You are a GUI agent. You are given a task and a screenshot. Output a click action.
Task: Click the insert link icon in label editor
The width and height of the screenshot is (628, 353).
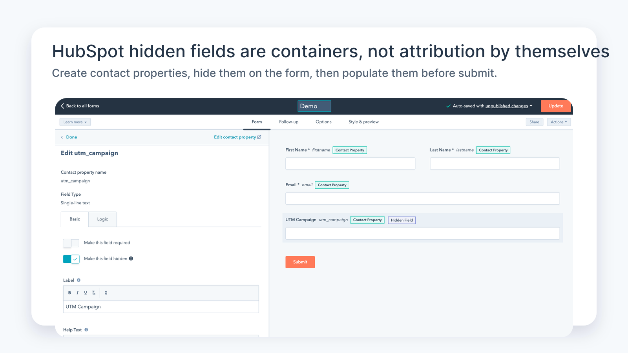106,293
